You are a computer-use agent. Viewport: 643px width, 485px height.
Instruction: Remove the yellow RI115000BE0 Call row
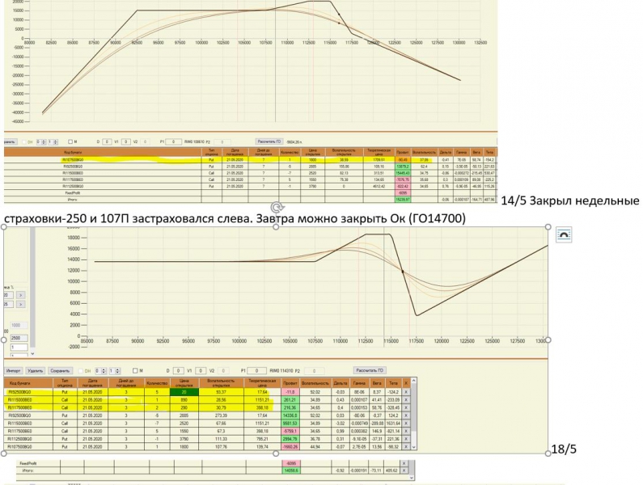pos(406,400)
